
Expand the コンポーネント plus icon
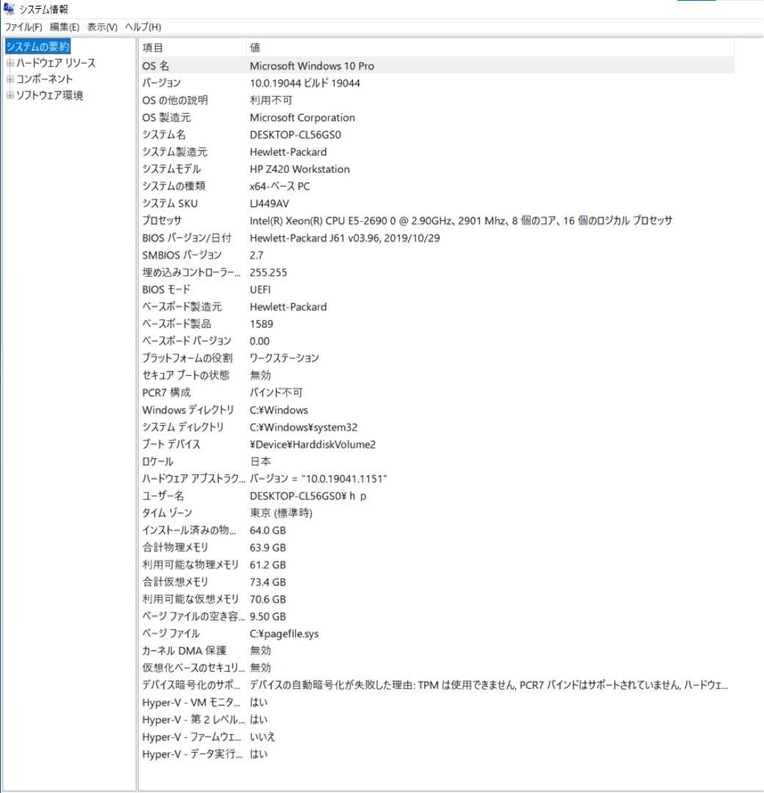click(x=10, y=79)
